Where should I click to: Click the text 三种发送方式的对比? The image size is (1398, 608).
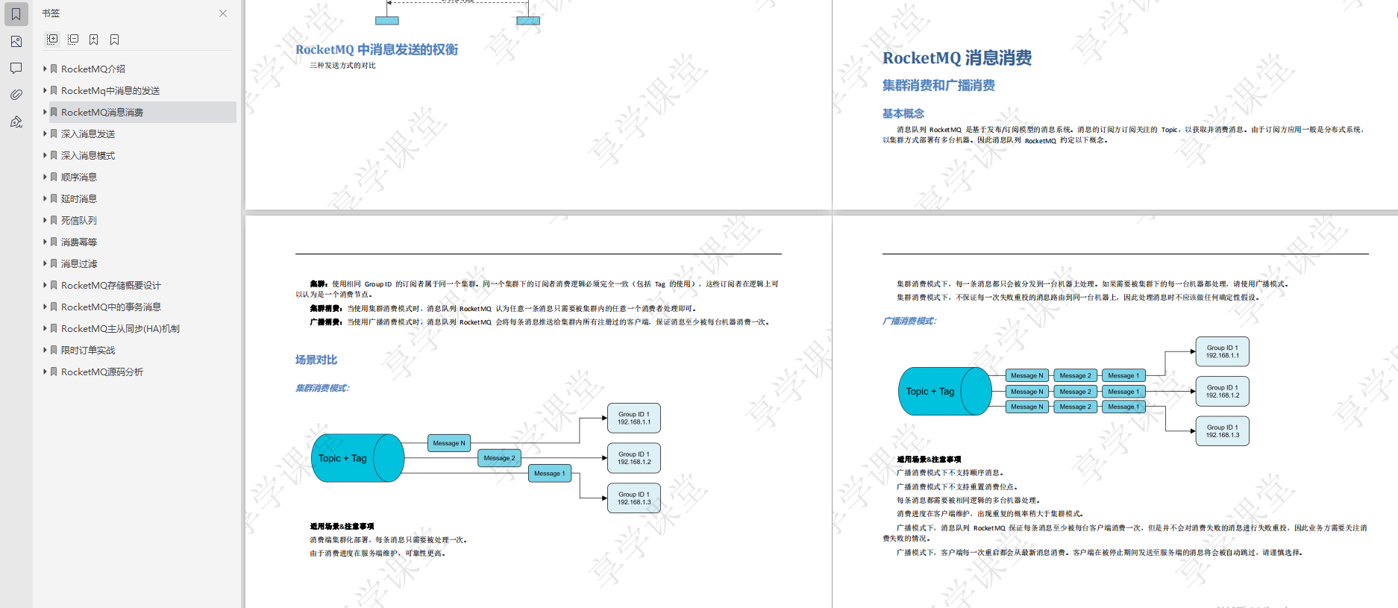pos(343,66)
